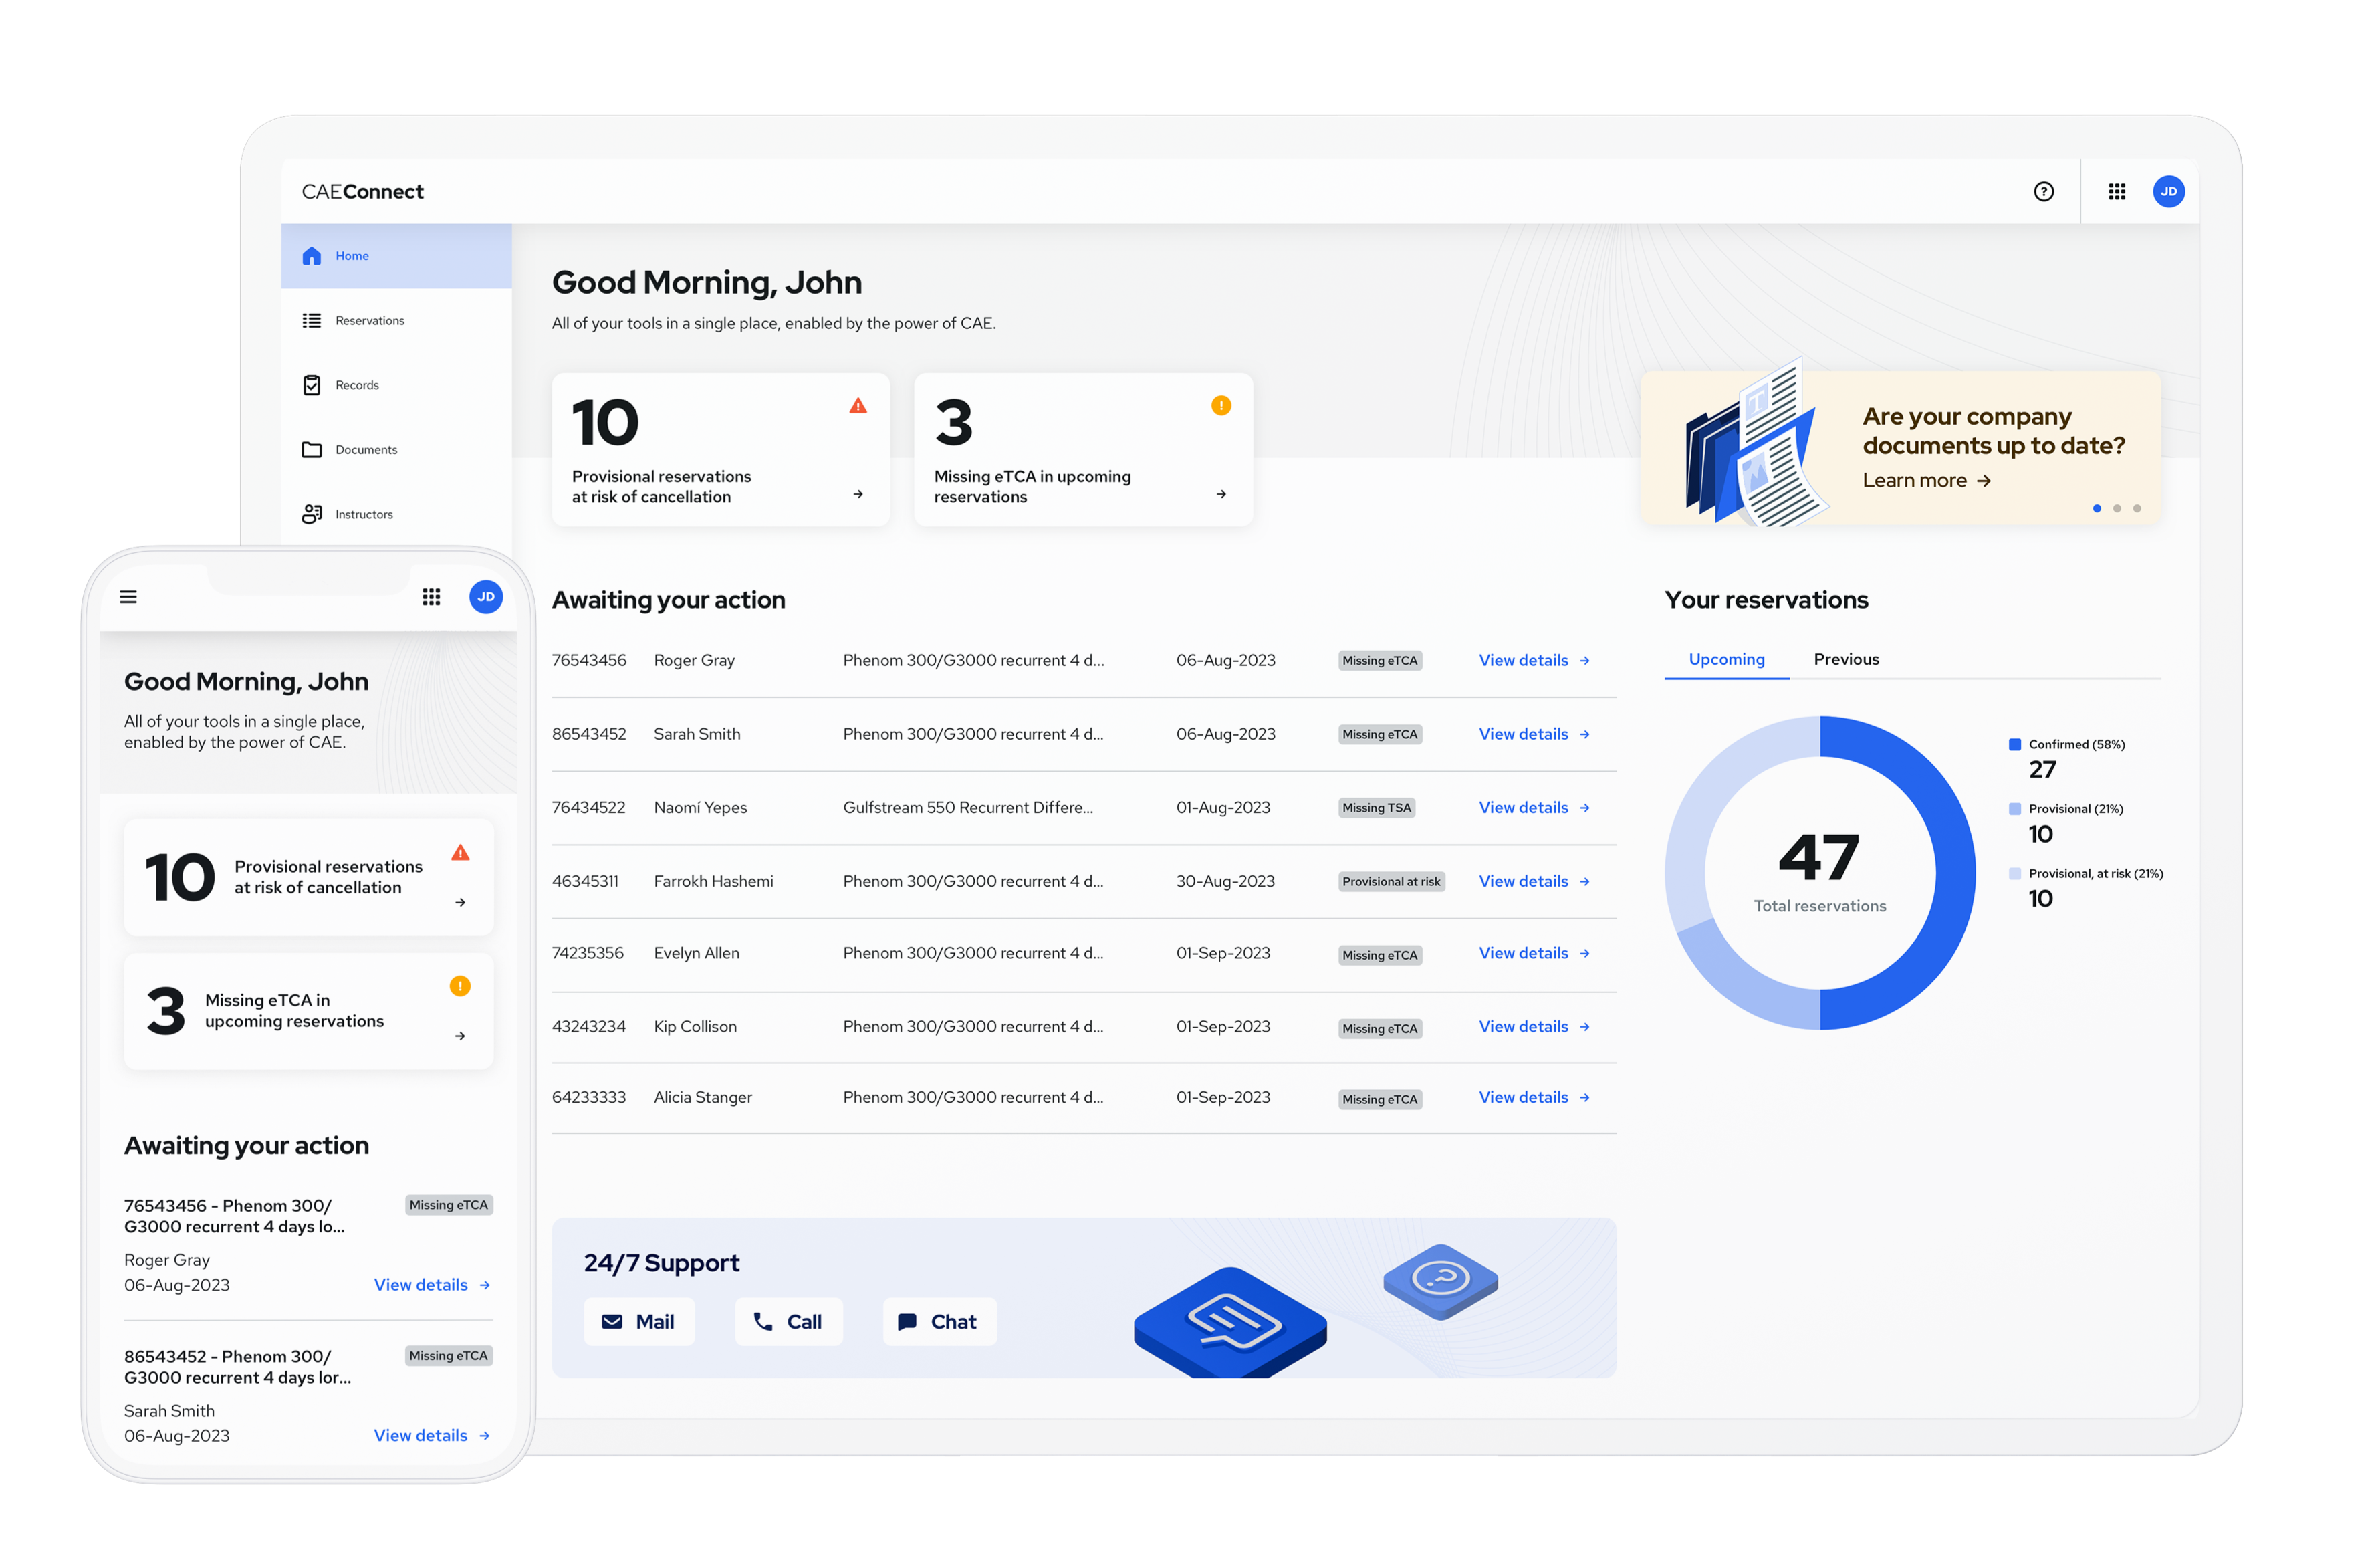Open the mobile hamburger menu
The width and height of the screenshot is (2380, 1542).
click(x=128, y=597)
